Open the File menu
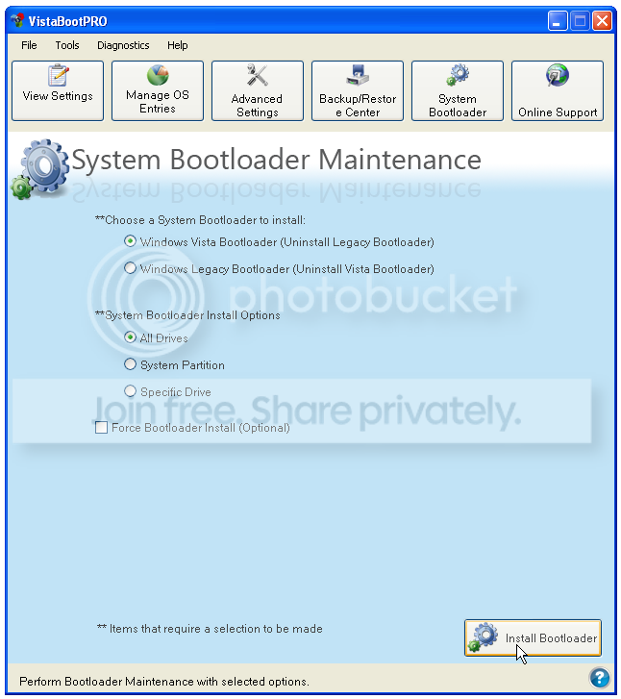 (29, 45)
